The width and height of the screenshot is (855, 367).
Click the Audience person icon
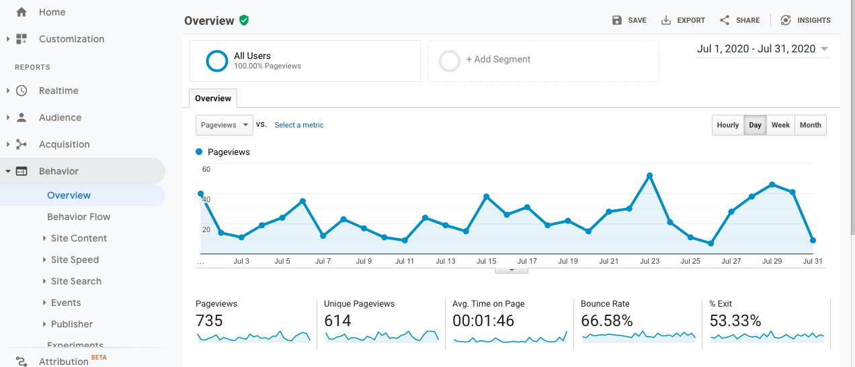(x=22, y=117)
